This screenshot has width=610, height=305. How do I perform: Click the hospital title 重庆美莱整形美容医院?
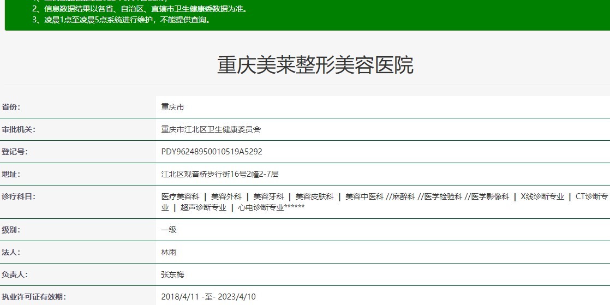click(x=315, y=65)
